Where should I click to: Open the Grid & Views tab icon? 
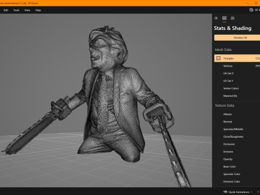pos(232,18)
